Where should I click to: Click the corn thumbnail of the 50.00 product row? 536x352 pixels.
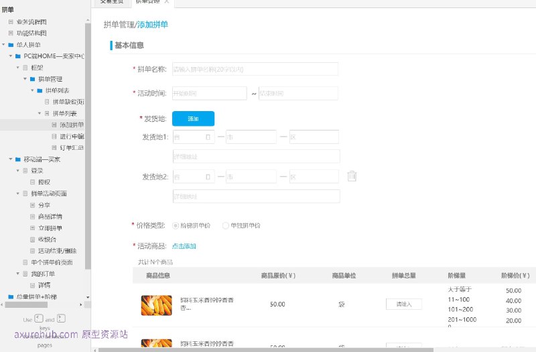(157, 305)
